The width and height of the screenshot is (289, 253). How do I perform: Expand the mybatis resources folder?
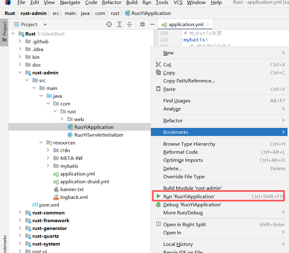48,166
